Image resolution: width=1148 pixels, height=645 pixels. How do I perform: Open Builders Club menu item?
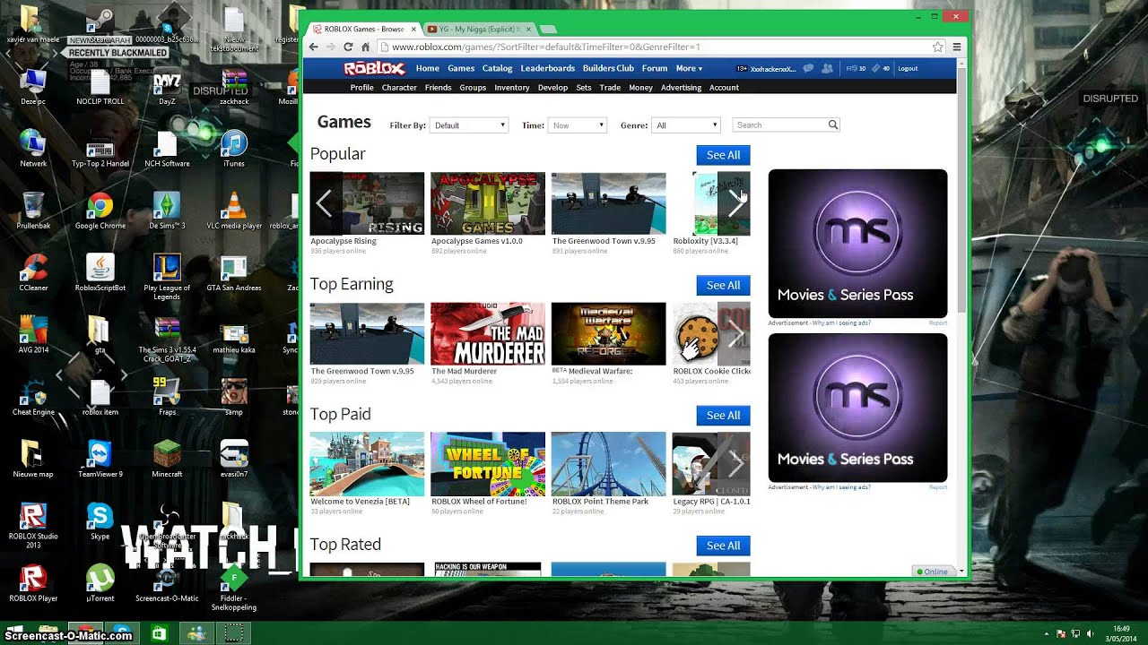point(608,68)
